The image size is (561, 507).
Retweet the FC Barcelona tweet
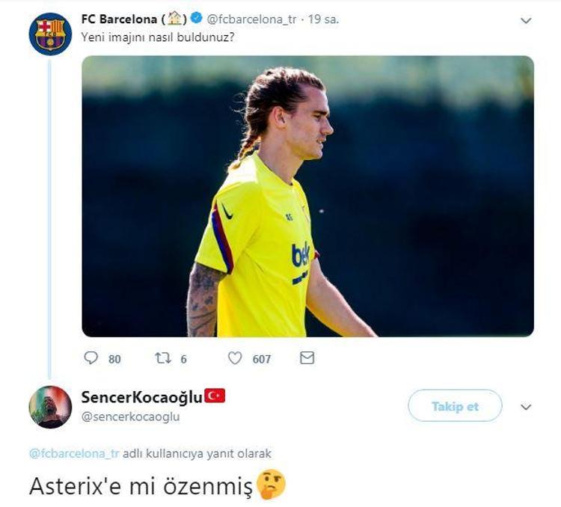[x=163, y=358]
